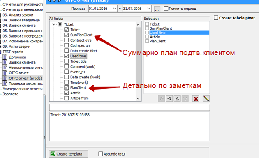Screen dimensions: 259x158
Task: Select 07. Исполнение контрактов report
Action: coord(23,41)
